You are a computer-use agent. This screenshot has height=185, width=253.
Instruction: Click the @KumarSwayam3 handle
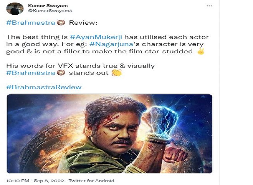click(50, 11)
